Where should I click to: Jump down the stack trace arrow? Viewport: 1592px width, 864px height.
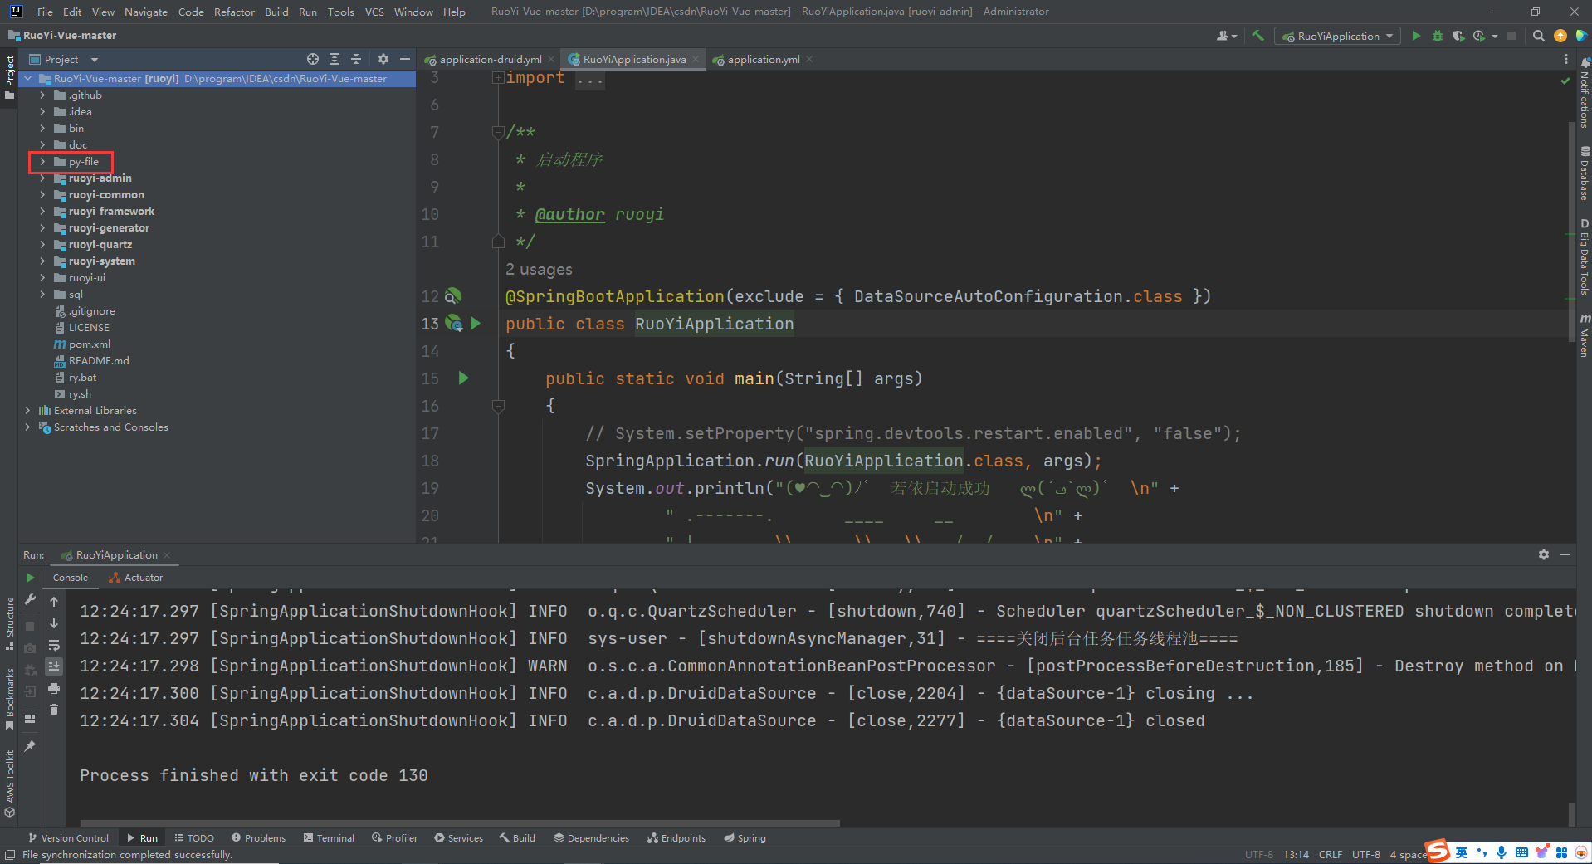54,623
